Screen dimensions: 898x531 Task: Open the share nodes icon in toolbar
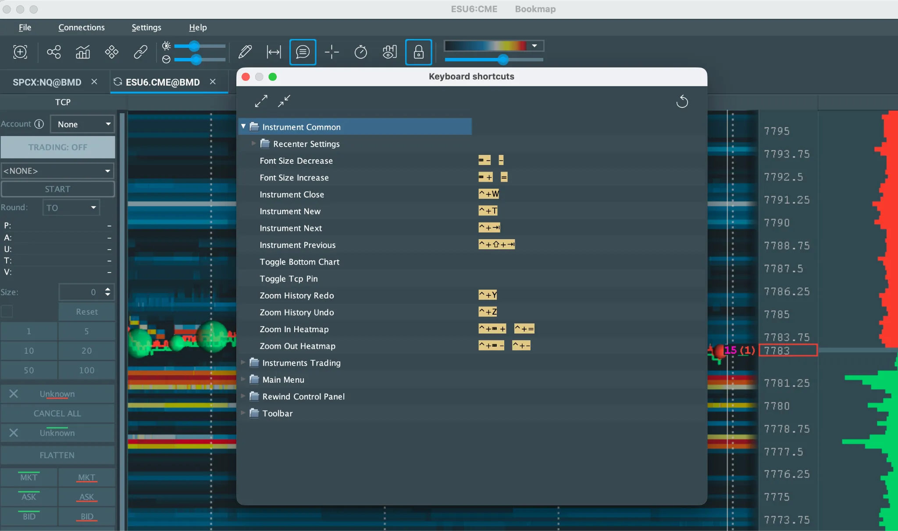54,52
